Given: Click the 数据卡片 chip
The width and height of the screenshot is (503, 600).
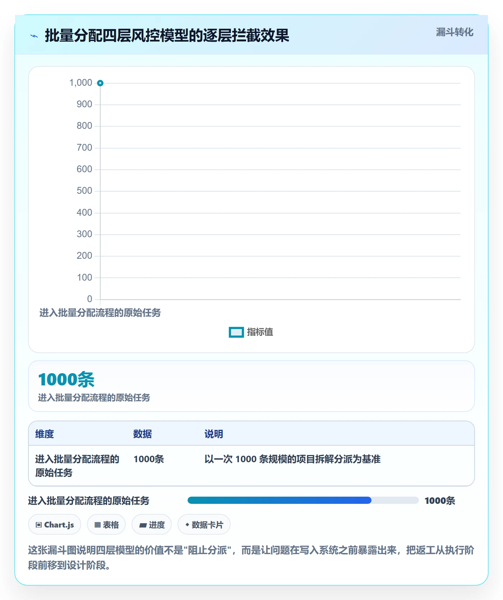Looking at the screenshot, I should [204, 525].
